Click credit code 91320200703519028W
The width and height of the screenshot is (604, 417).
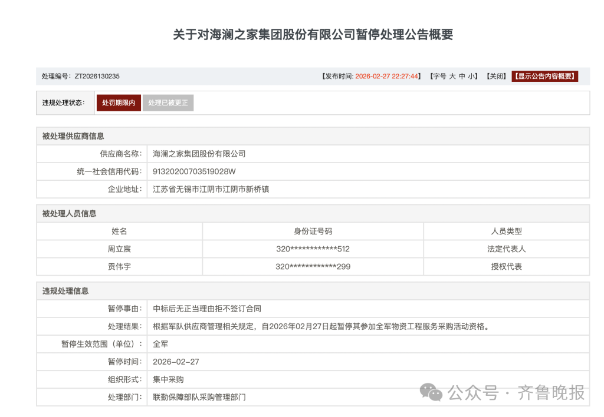(x=194, y=171)
